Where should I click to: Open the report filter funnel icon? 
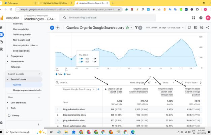coord(136,27)
